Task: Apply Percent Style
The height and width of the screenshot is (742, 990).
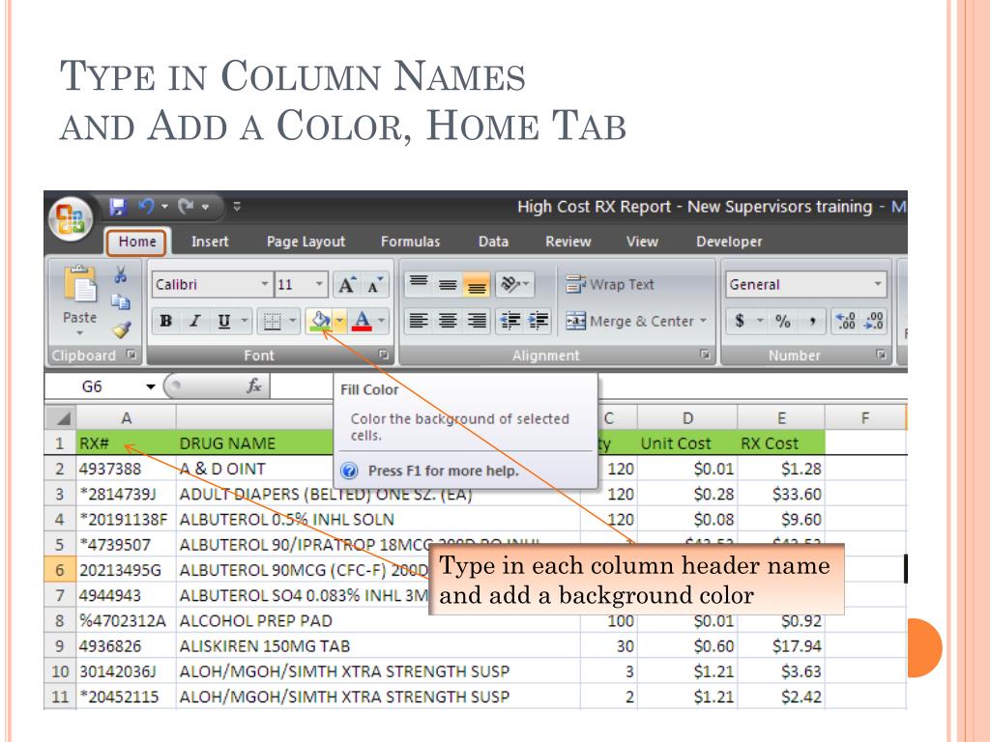Action: (783, 321)
